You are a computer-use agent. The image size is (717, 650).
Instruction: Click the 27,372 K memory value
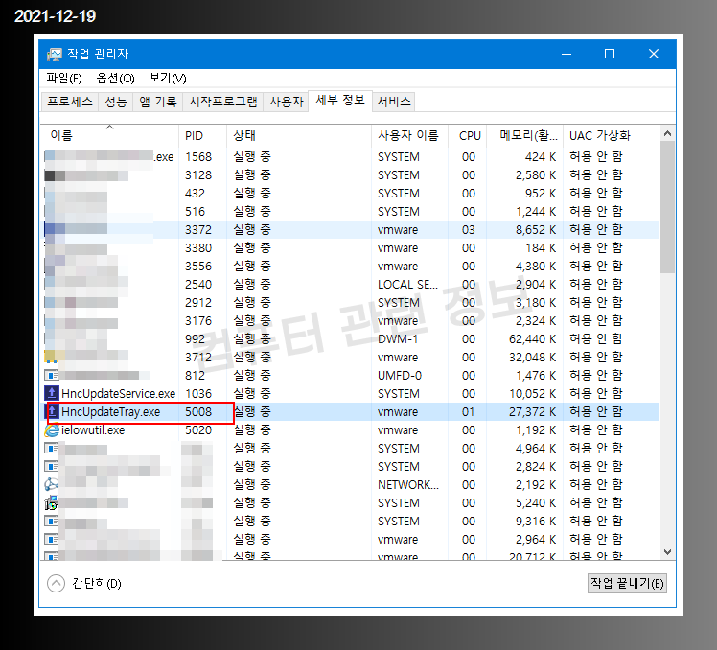[x=532, y=411]
